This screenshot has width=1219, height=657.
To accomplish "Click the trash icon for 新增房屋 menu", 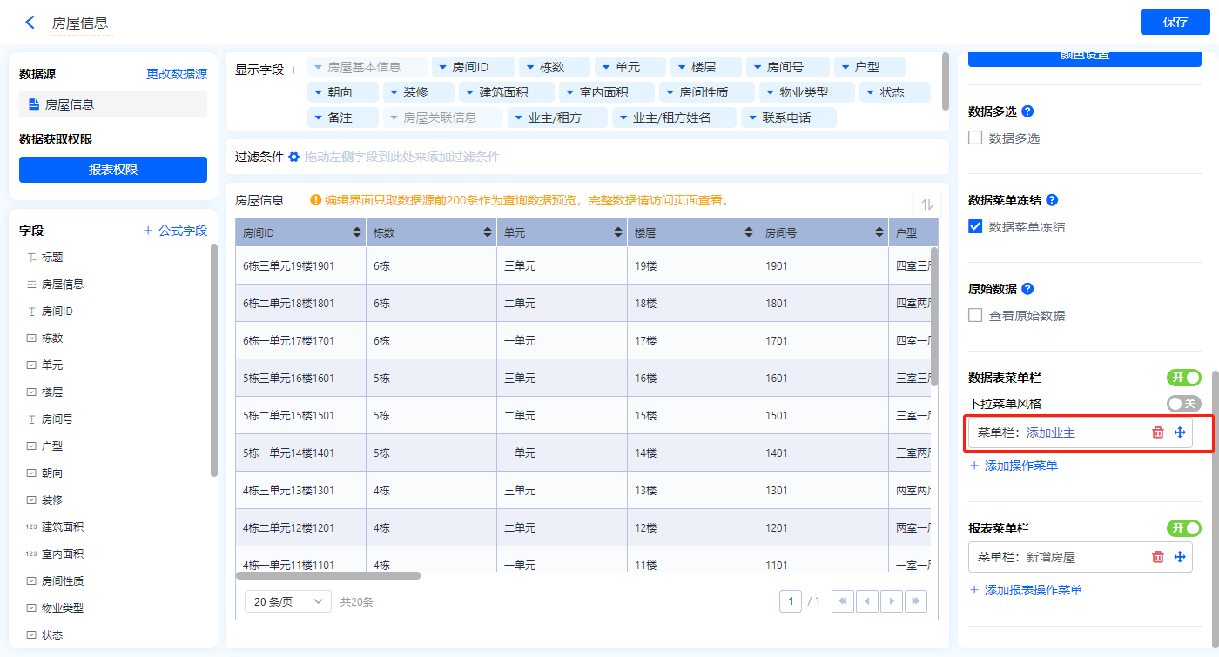I will coord(1157,557).
